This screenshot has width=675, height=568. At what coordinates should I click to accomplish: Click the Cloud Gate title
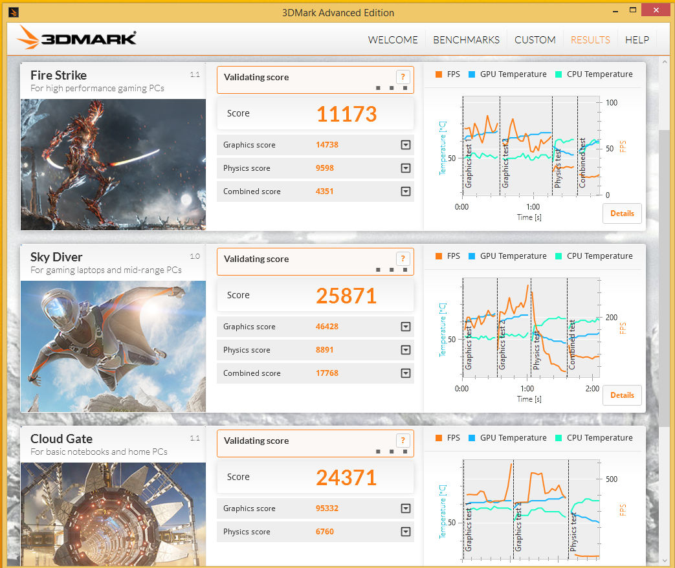[x=61, y=439]
